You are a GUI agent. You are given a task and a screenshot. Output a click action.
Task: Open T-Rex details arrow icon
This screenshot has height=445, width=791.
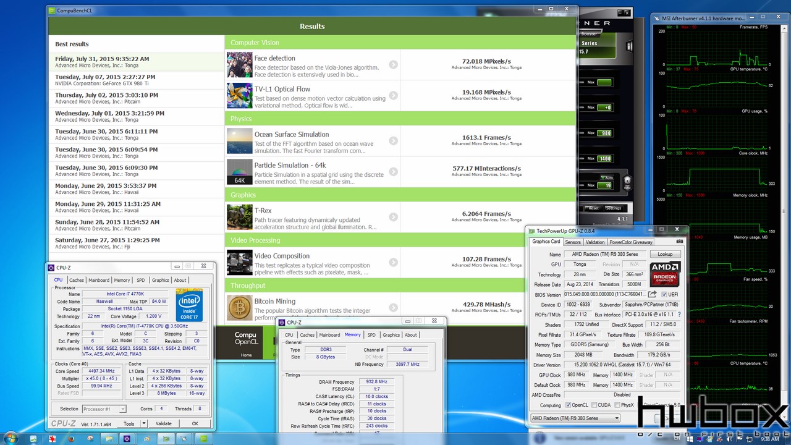pyautogui.click(x=393, y=217)
